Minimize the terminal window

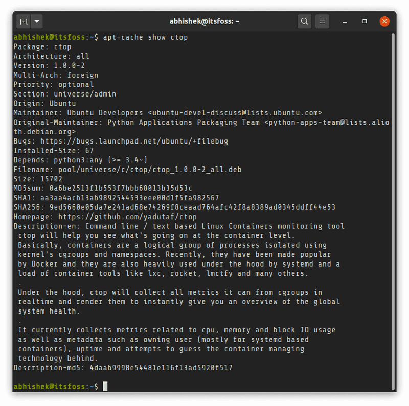coord(345,21)
